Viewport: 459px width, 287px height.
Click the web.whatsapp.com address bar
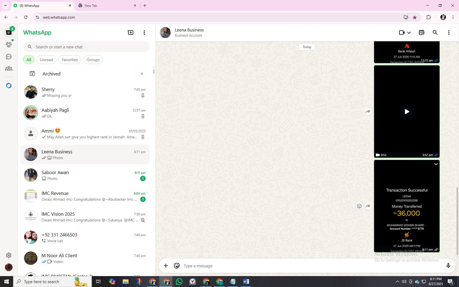[x=219, y=17]
